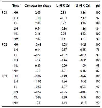
Task: Click the U-95% CrI column header
Action: 83,6
